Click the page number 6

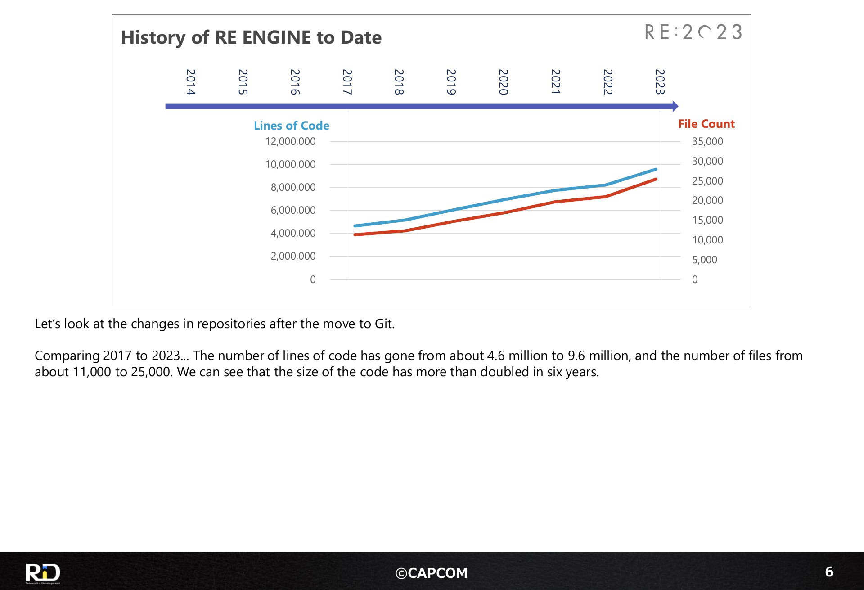[x=829, y=572]
